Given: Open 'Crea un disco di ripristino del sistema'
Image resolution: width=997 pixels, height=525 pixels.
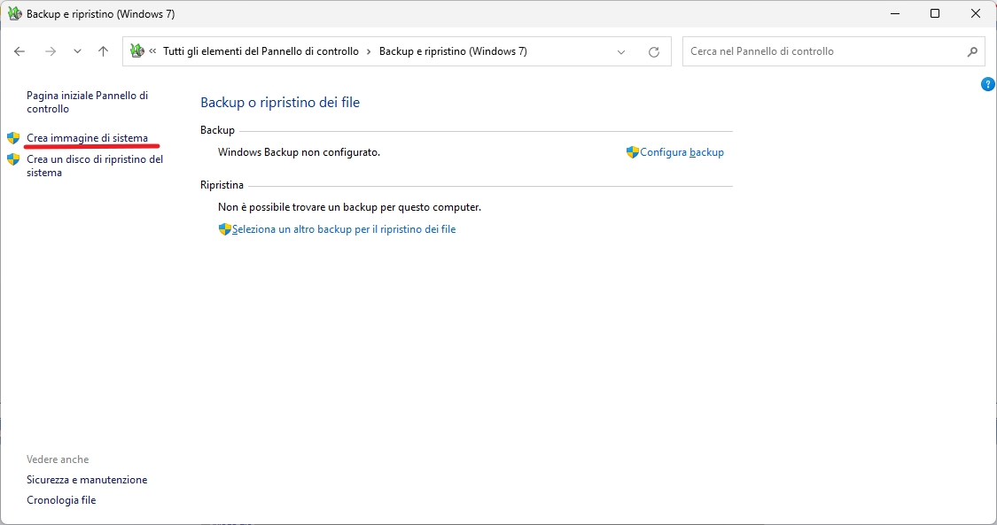Looking at the screenshot, I should [x=95, y=166].
